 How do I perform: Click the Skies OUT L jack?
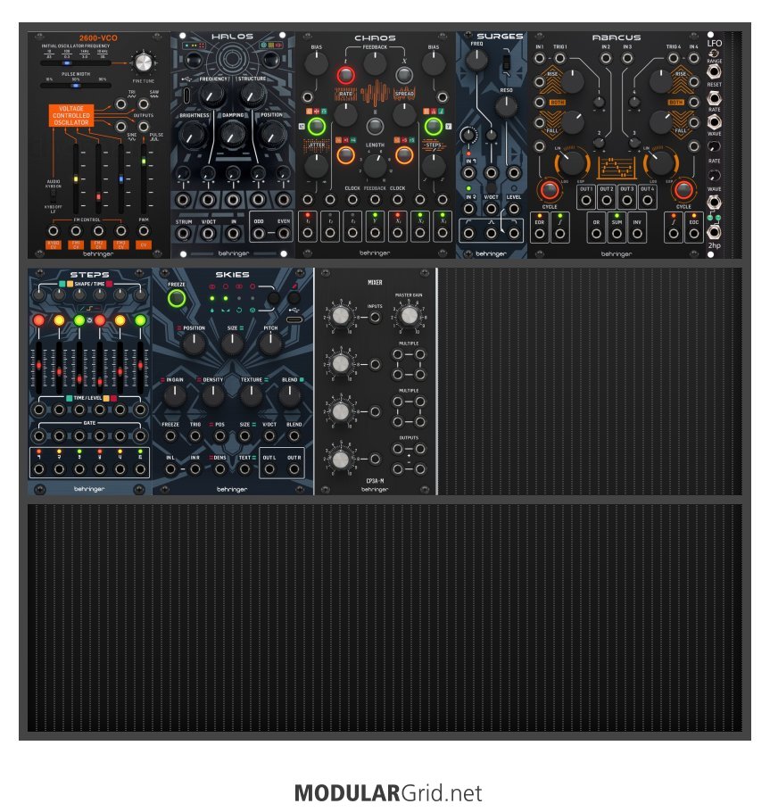[269, 469]
